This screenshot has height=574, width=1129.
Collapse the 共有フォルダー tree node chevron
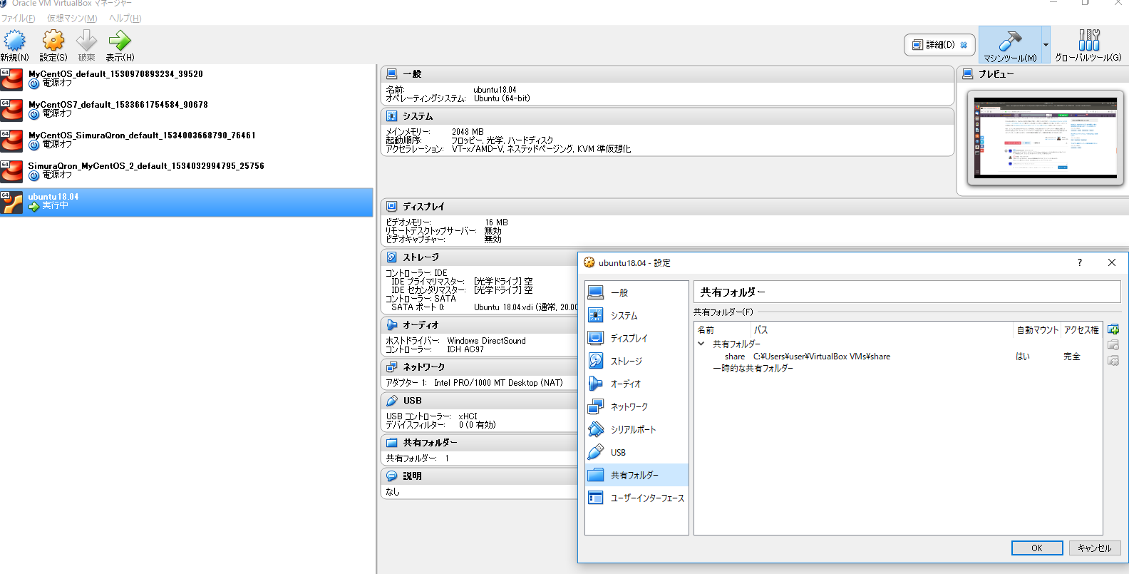point(701,344)
